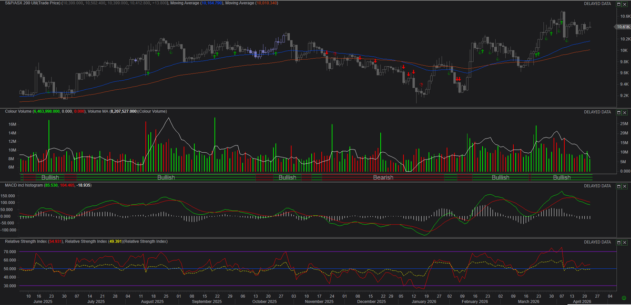Maximize the S&P/ASX 200 price chart pane

(x=618, y=4)
